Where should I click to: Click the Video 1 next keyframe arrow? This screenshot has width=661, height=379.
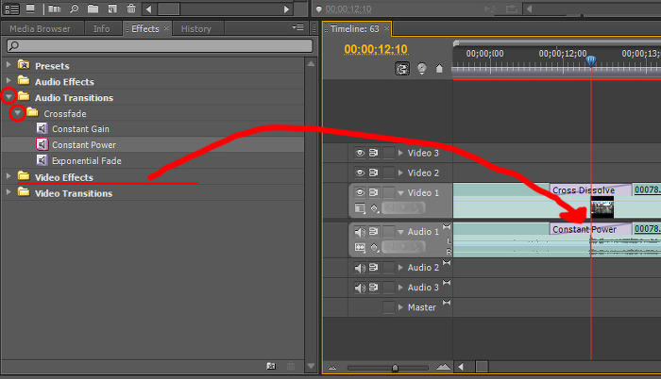(417, 207)
